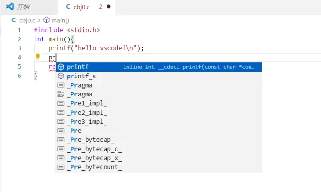Image resolution: width=321 pixels, height=192 pixels.
Task: Click the yellow lightbulb quick-fix icon
Action: [x=37, y=57]
